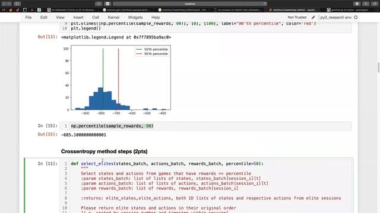Click the page vertical scrollbar thumb

tap(378, 67)
